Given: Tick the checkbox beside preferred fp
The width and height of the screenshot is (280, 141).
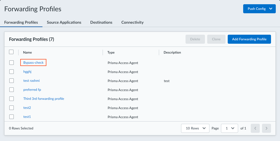Looking at the screenshot, I should (x=12, y=90).
